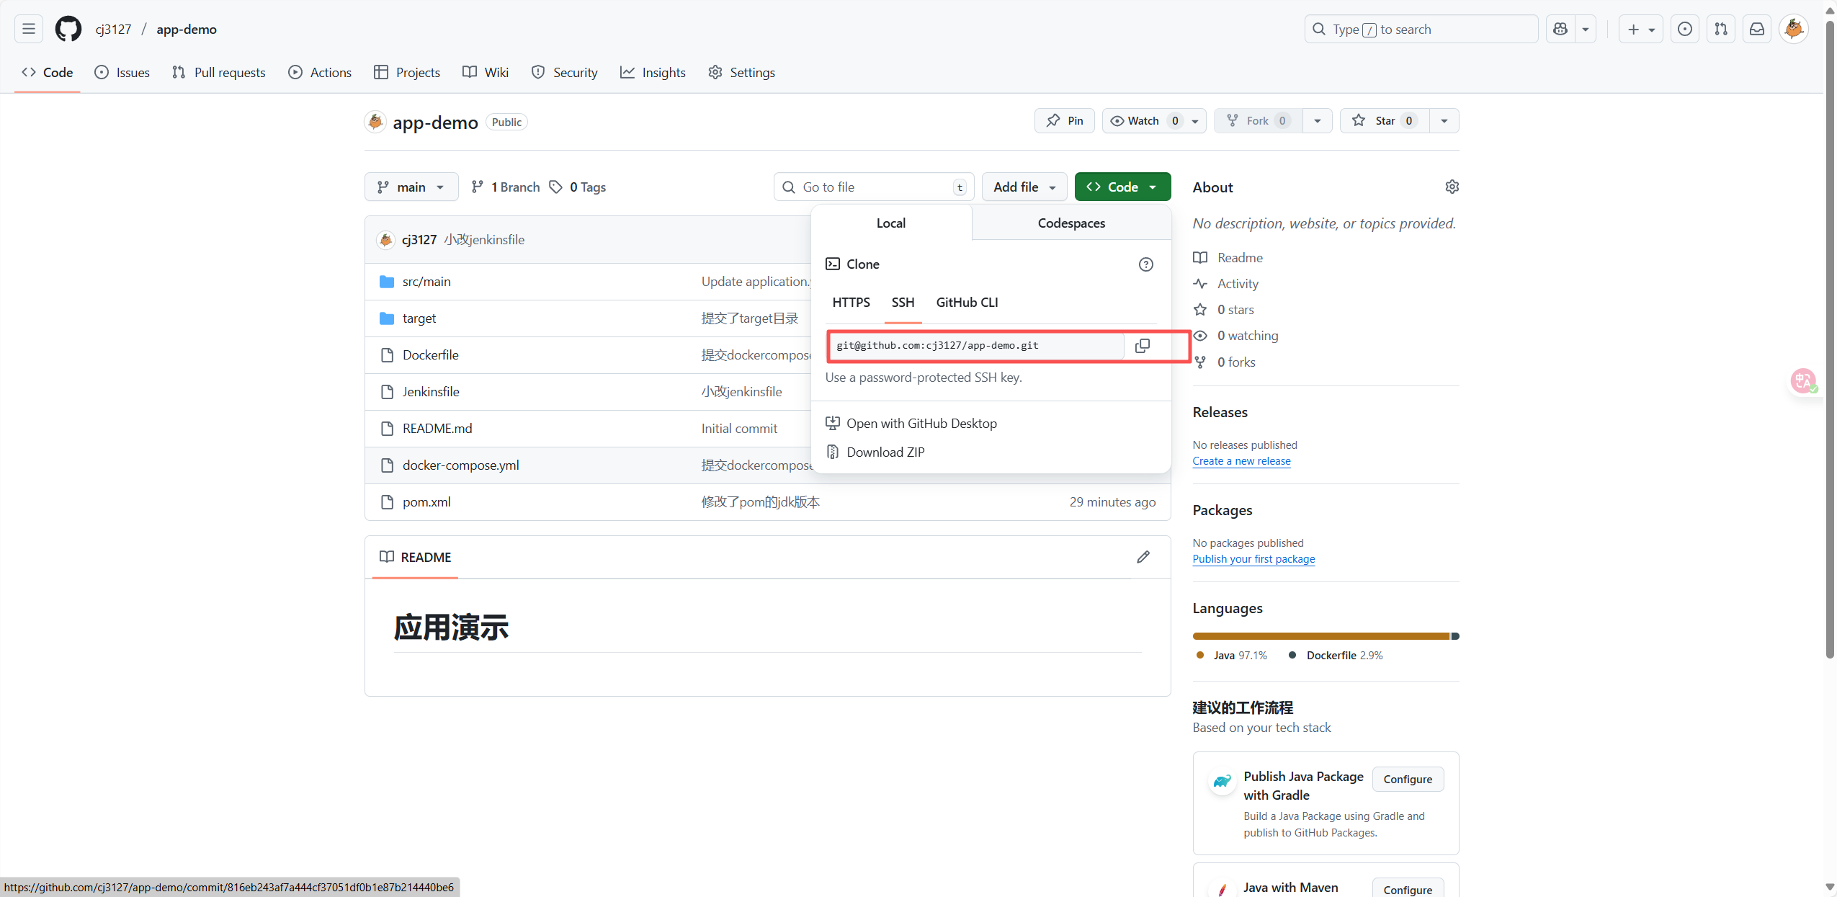Screen dimensions: 1837x897
Task: Click the Go to file search field
Action: (x=874, y=187)
